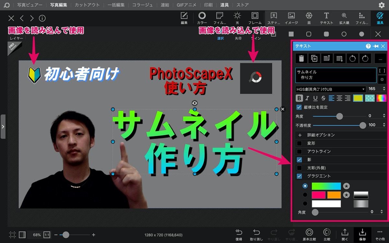Open the 図 shapes tool
This screenshot has width=389, height=243.
point(309,18)
